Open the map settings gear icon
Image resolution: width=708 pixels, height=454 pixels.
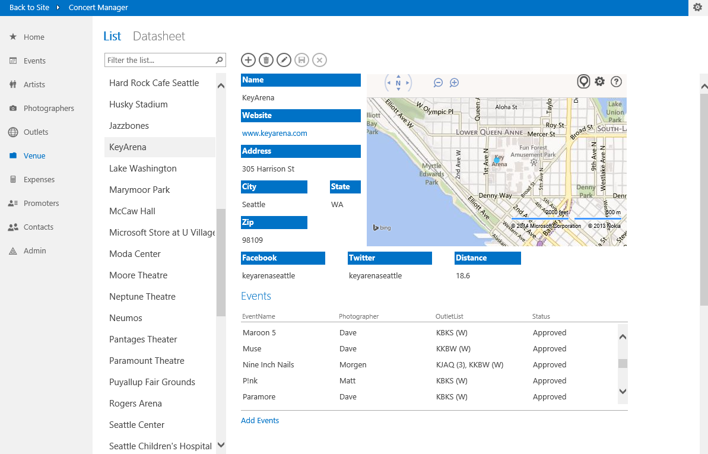(x=599, y=82)
